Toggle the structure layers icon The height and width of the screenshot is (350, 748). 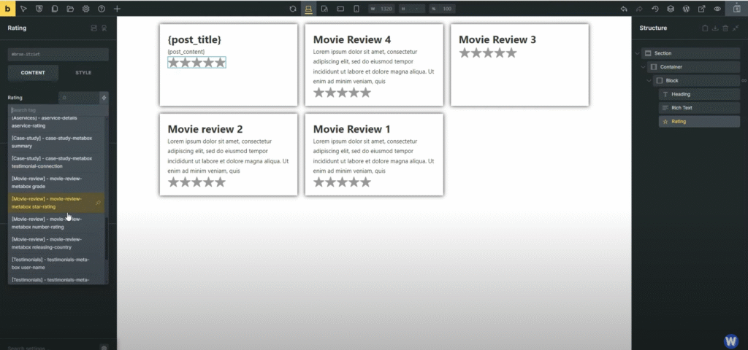(671, 9)
